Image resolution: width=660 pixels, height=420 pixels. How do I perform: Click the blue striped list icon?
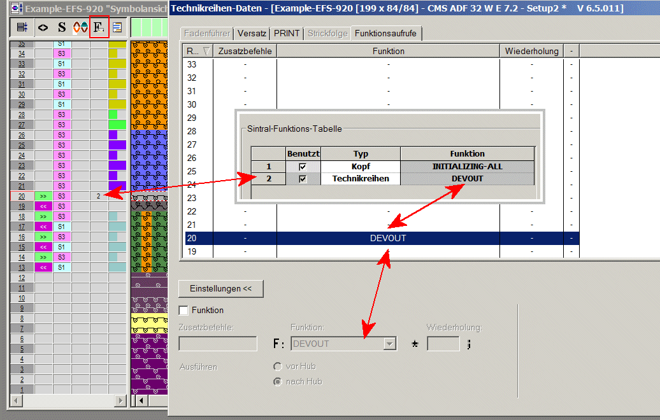117,27
